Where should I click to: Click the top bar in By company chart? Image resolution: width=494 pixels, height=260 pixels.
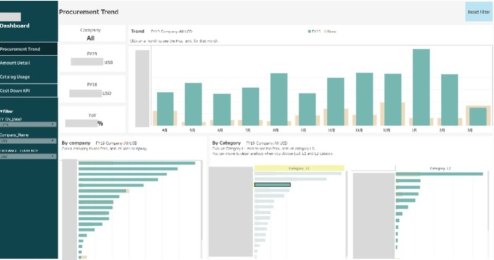click(136, 163)
